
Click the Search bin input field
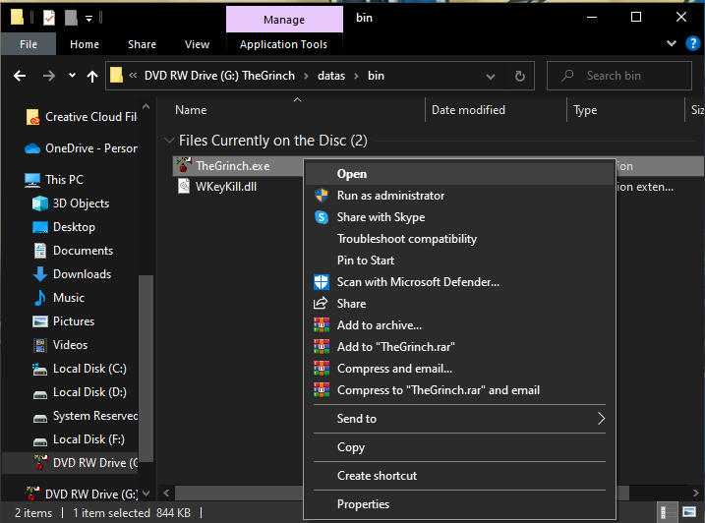pyautogui.click(x=619, y=76)
